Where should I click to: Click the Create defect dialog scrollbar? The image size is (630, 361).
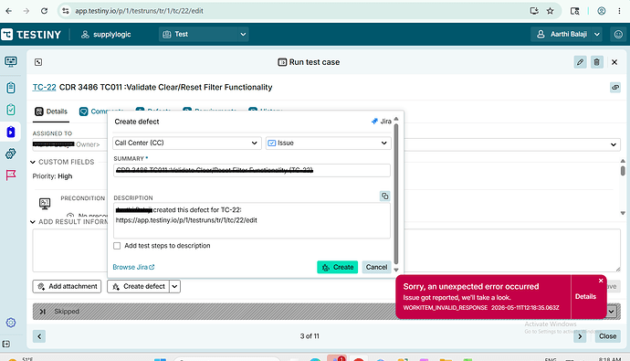click(x=396, y=194)
